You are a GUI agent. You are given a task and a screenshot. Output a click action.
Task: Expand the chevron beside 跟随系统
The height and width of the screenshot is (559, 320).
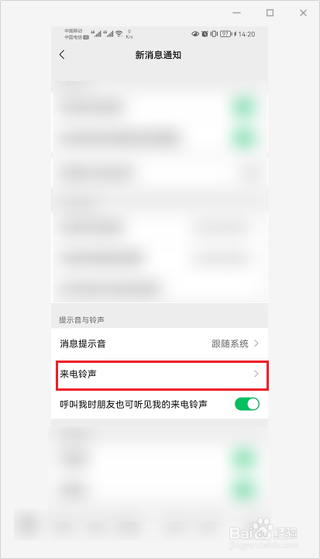pyautogui.click(x=256, y=343)
